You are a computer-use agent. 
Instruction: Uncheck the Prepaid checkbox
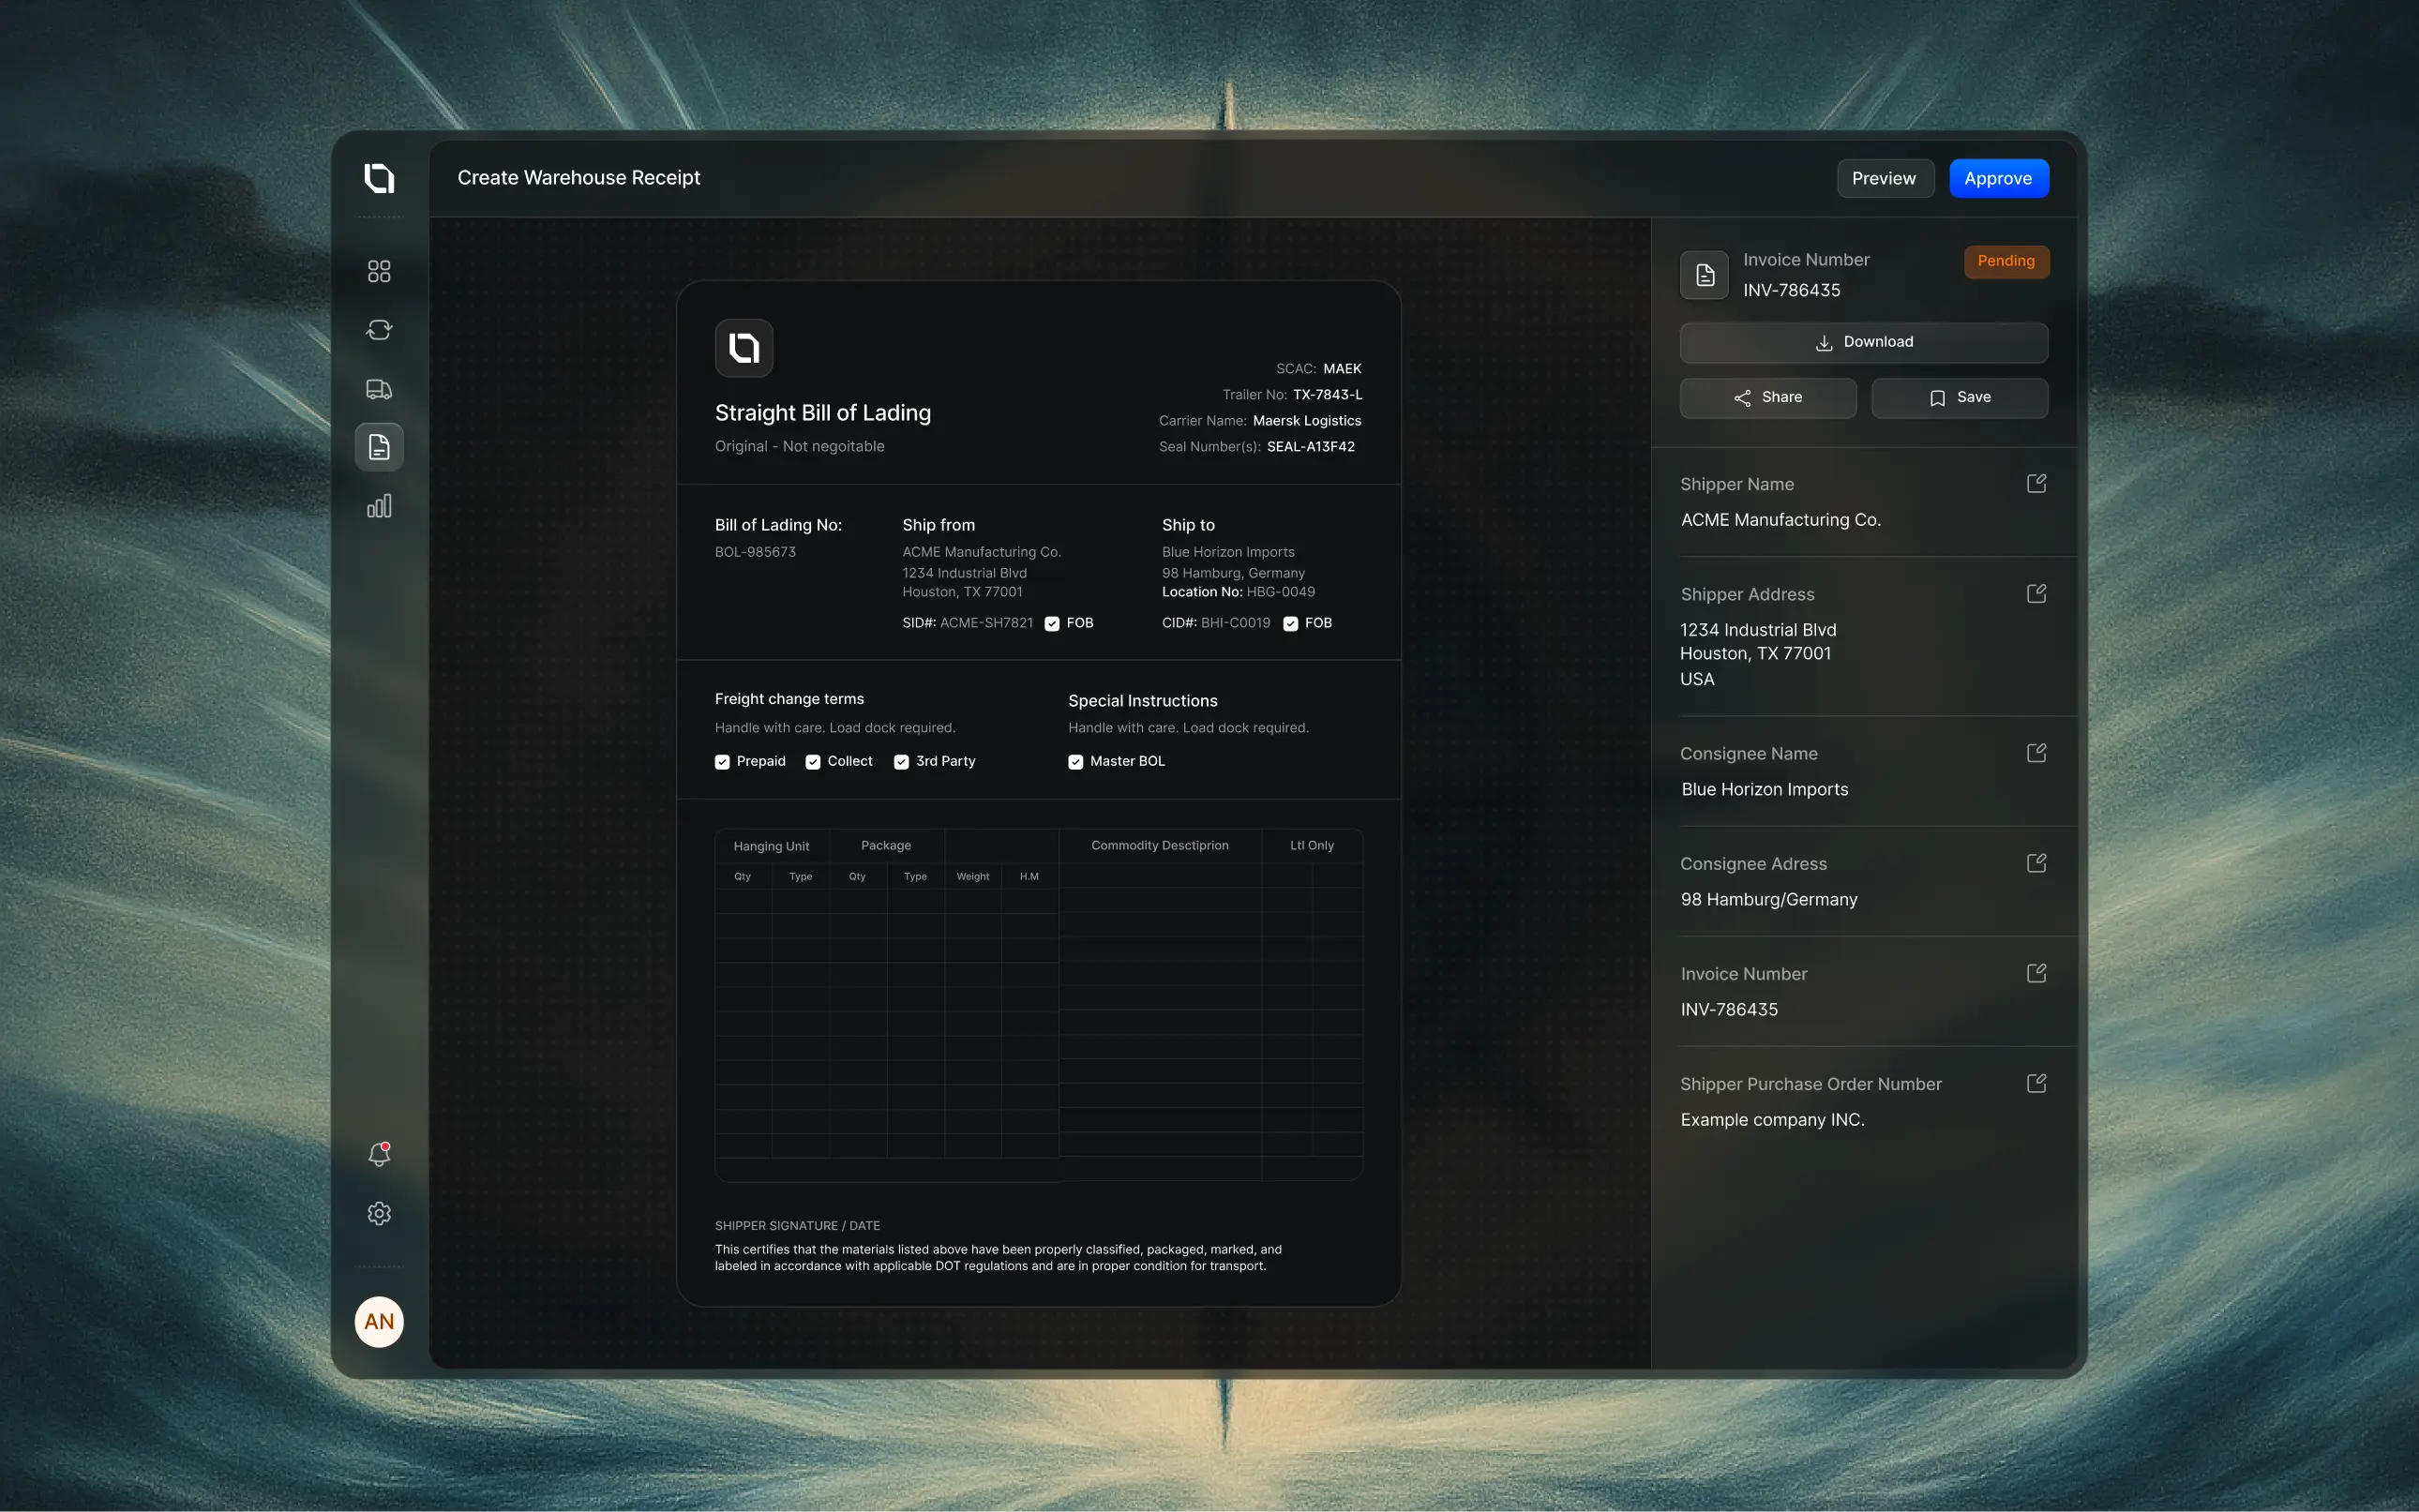coord(723,761)
